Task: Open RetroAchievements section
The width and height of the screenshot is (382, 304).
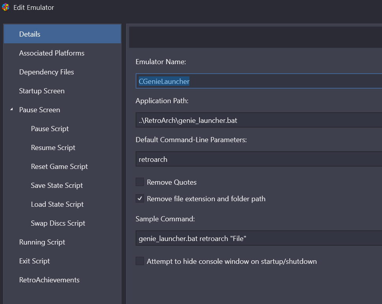Action: (x=62, y=280)
